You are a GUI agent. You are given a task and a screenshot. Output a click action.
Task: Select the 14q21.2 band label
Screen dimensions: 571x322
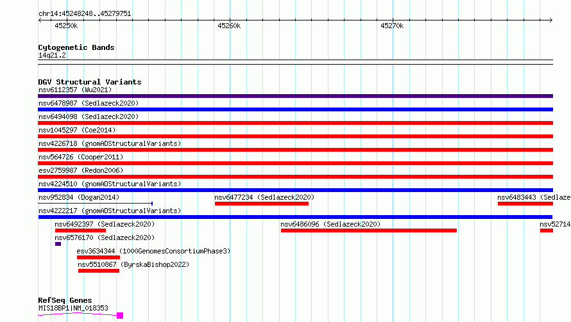point(52,55)
